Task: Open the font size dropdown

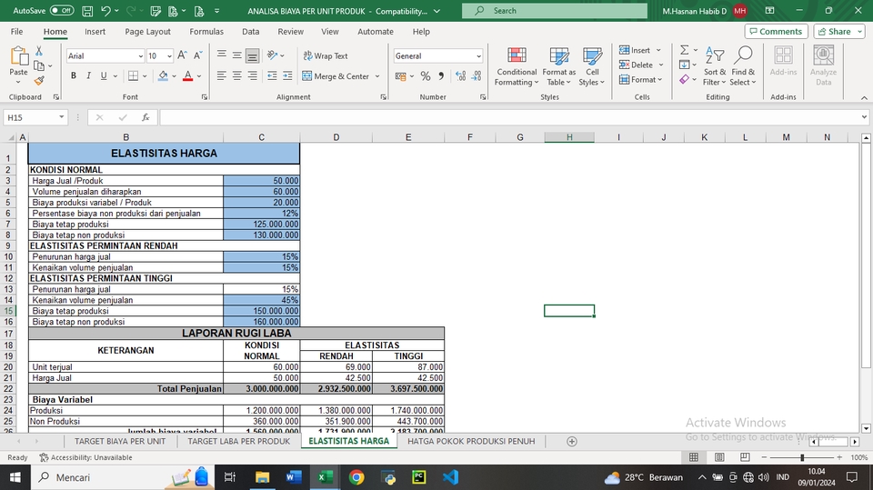Action: [169, 56]
